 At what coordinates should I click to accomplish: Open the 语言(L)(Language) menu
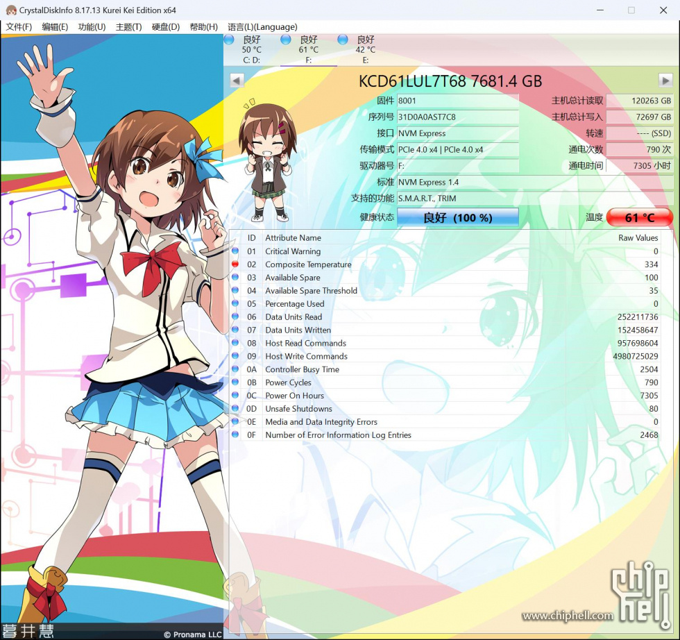pos(262,27)
